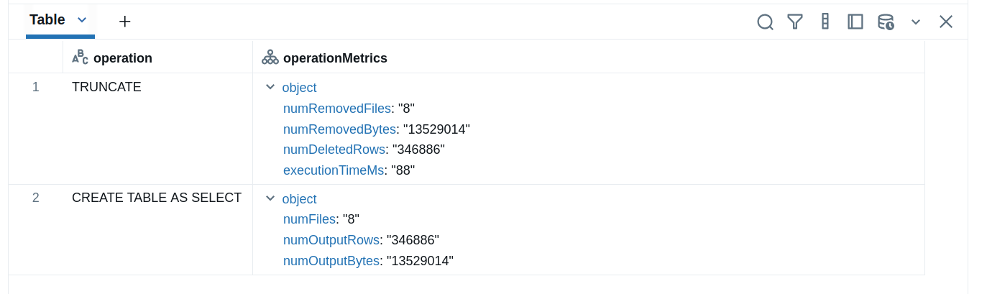Open the Table tab dropdown arrow
The image size is (987, 294).
click(x=82, y=20)
